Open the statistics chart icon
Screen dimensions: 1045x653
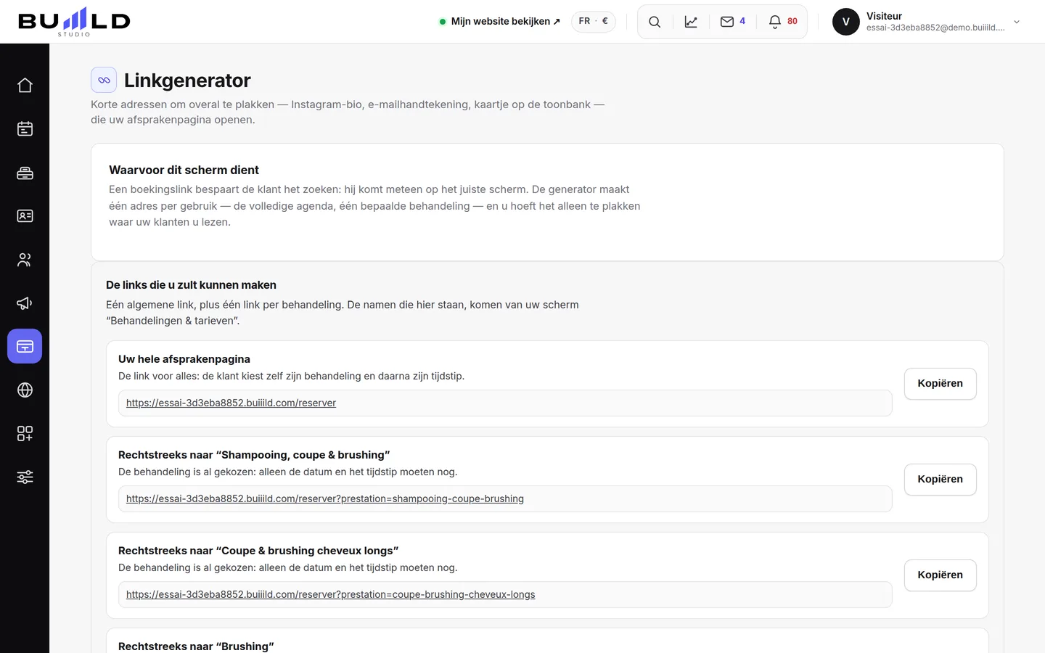691,22
